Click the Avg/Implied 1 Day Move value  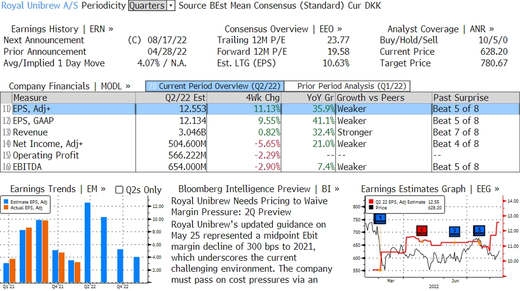point(162,63)
